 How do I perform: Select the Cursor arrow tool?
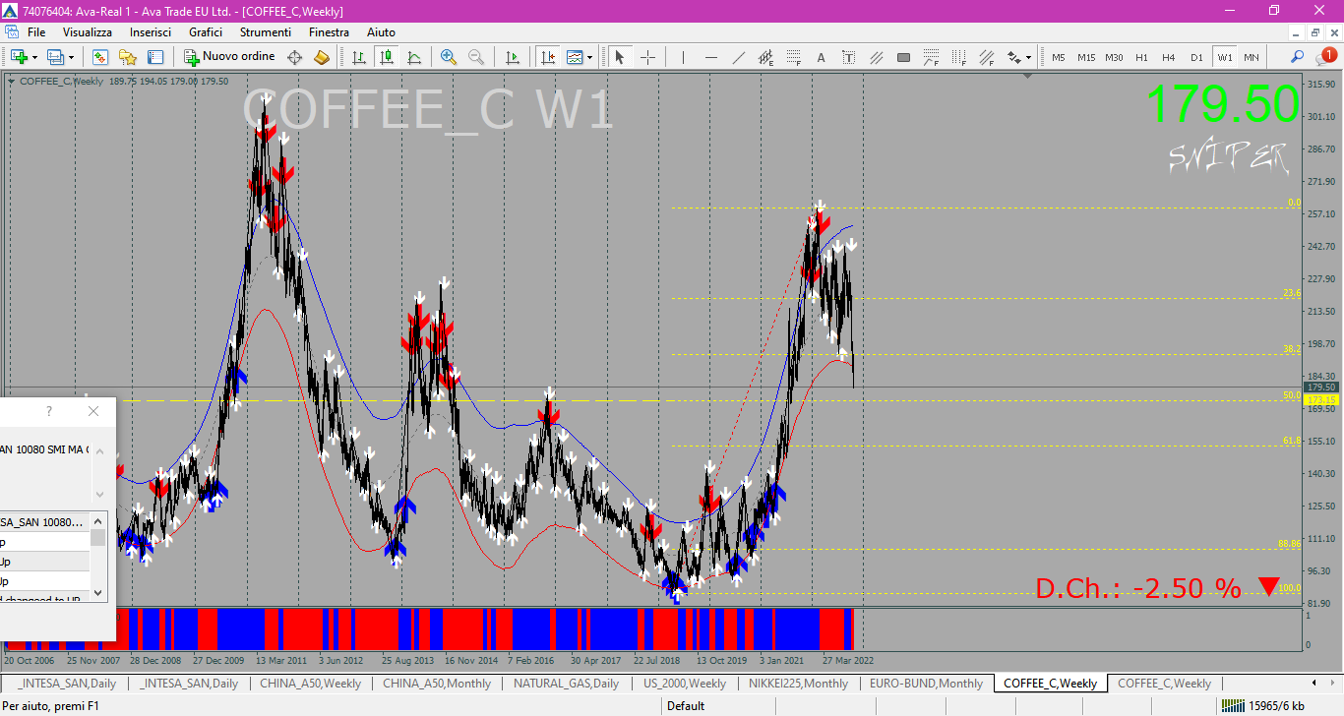[x=620, y=57]
